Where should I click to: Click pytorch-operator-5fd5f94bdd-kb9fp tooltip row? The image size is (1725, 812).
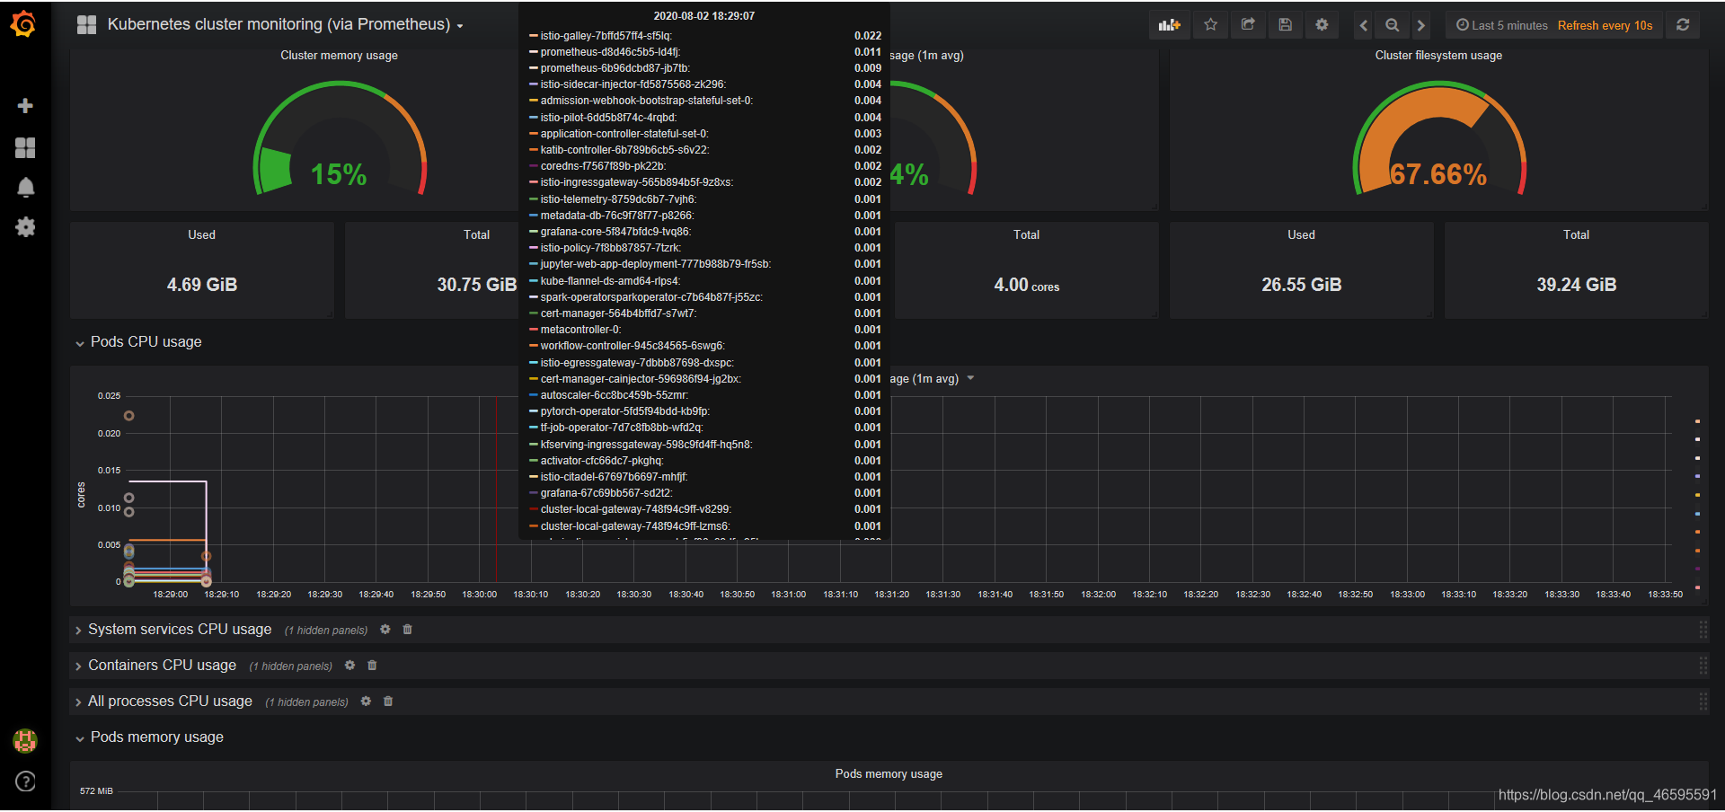(704, 411)
